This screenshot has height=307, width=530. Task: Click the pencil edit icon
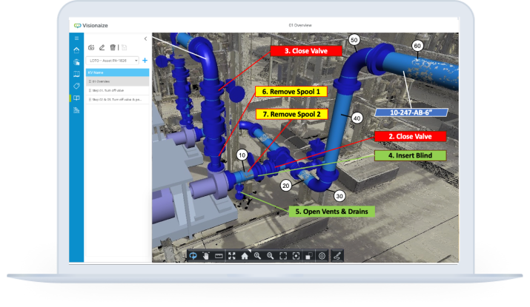point(102,47)
